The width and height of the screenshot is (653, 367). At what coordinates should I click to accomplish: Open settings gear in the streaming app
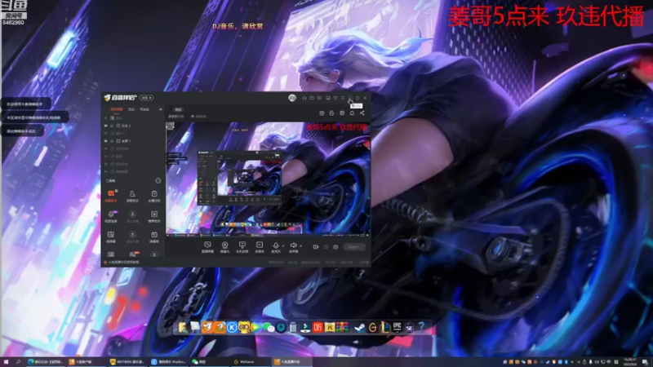point(335,247)
